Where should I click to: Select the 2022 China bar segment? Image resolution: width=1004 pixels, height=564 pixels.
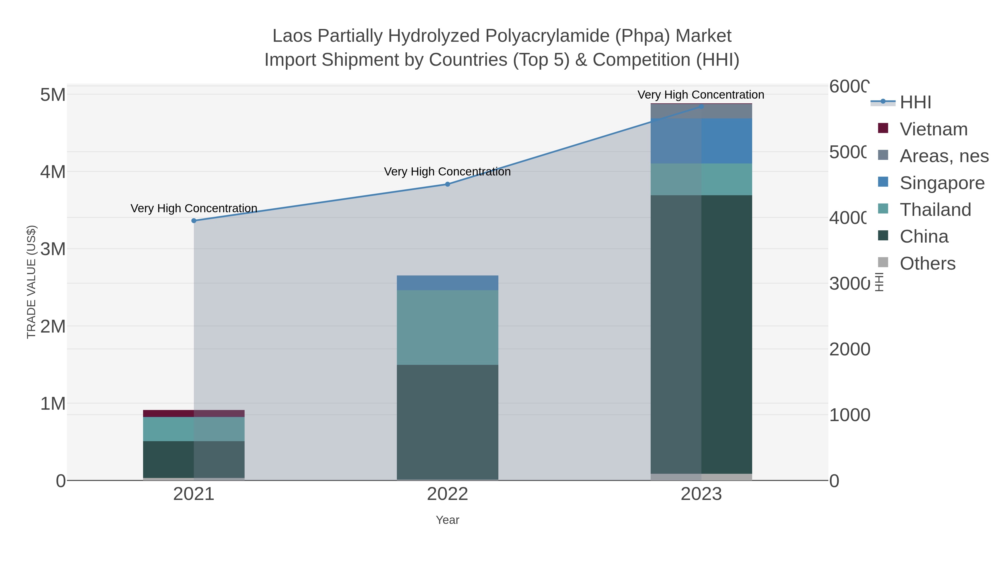coord(447,422)
